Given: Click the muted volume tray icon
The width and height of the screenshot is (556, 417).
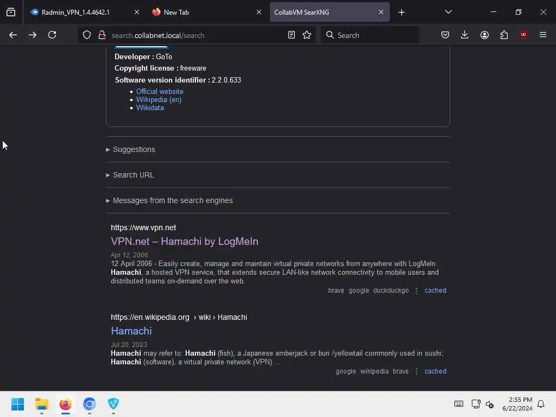Looking at the screenshot, I should pos(490,404).
